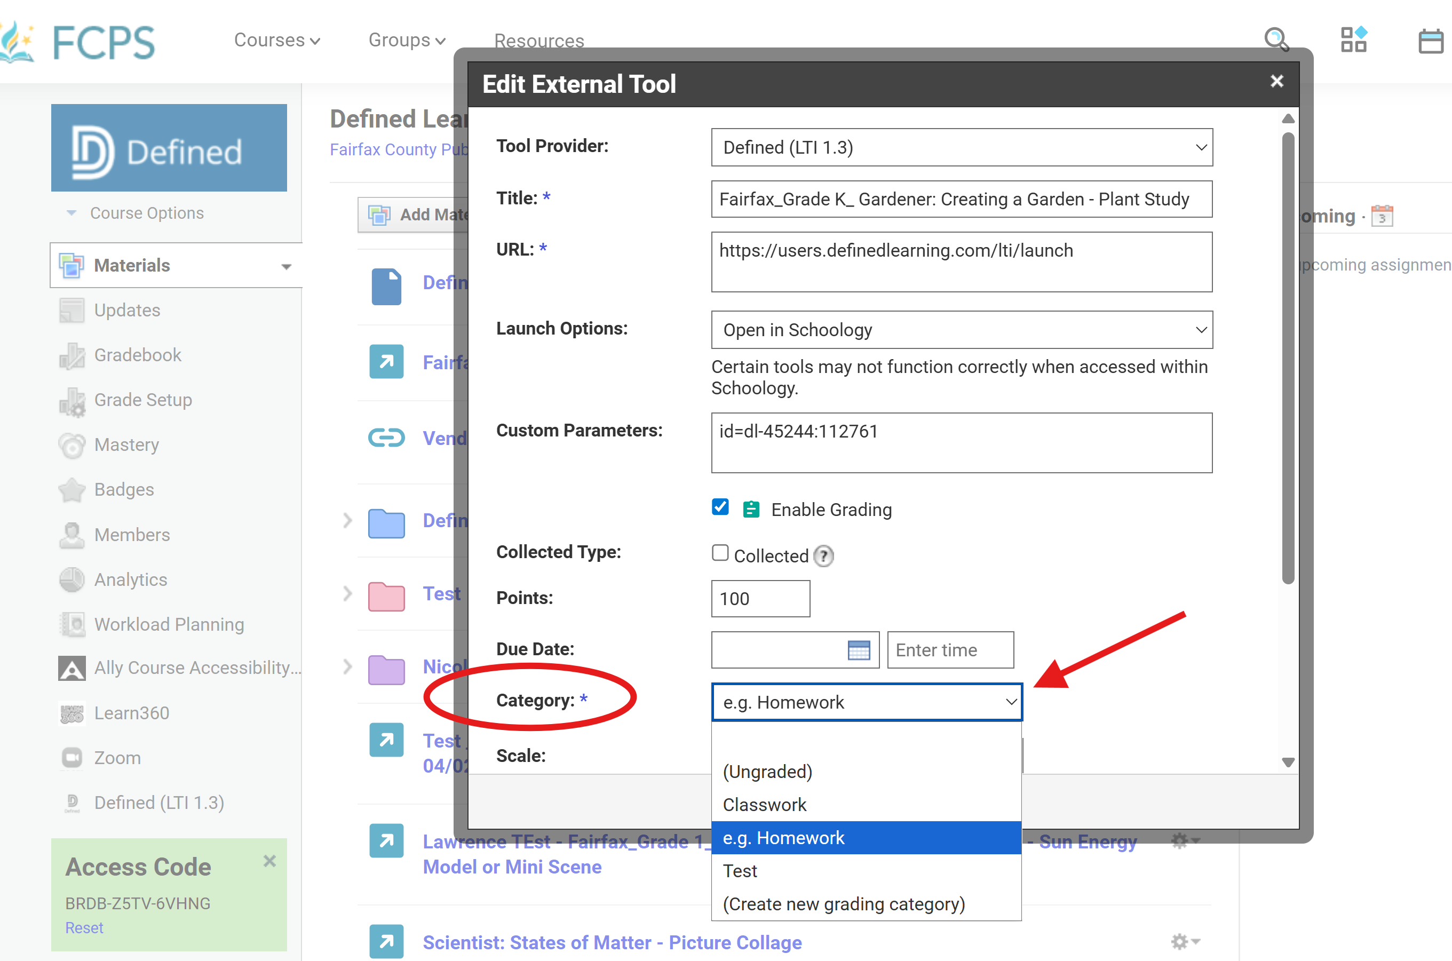Expand the Courses menu
The width and height of the screenshot is (1452, 961).
(x=277, y=41)
